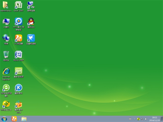
Task: Select the Administrator folder icon
Action: pyautogui.click(x=6, y=5)
